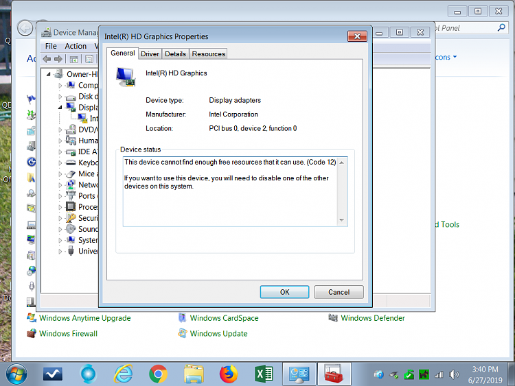Select the Security devices key icon
This screenshot has width=515, height=386.
(x=71, y=218)
